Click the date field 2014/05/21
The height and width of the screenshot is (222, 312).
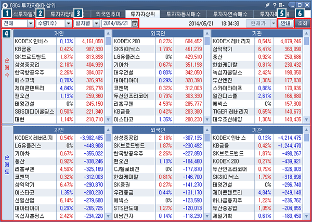click(116, 23)
